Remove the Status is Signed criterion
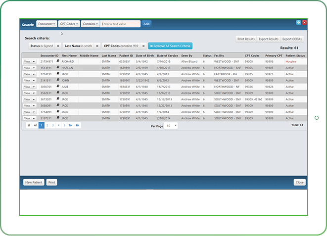 pyautogui.click(x=58, y=46)
